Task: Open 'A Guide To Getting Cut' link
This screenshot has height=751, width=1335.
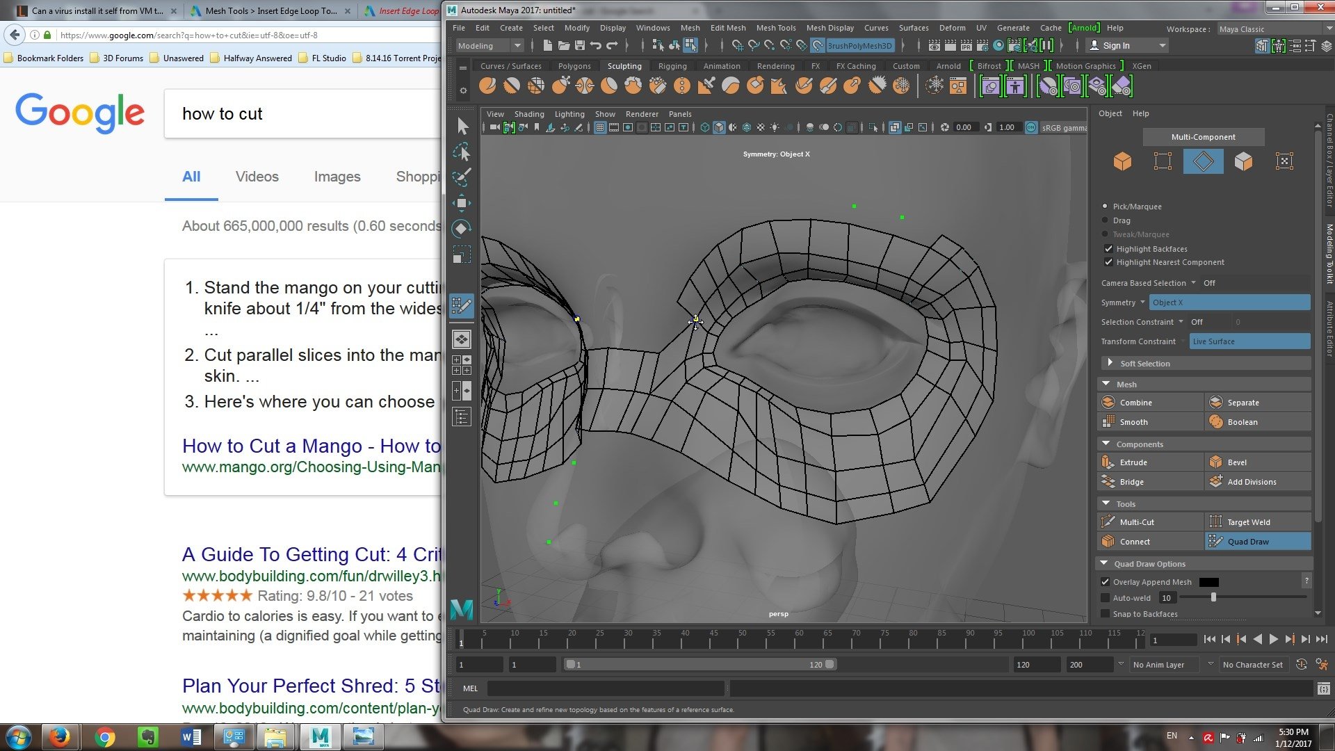Action: coord(311,554)
